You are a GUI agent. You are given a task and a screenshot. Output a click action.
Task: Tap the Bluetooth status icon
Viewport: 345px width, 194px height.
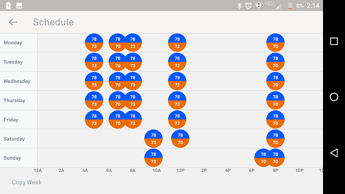239,5
